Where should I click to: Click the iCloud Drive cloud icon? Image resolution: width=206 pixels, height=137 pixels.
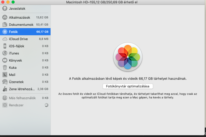tap(5, 39)
